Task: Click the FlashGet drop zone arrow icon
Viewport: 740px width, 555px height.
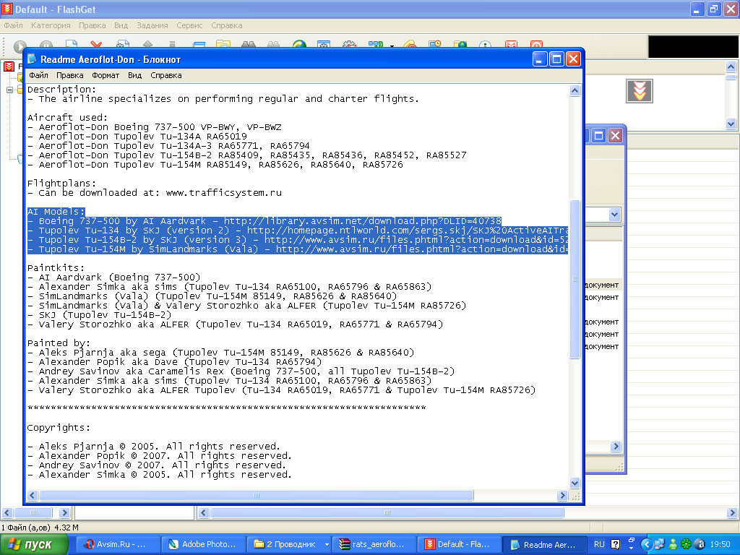Action: pyautogui.click(x=640, y=90)
